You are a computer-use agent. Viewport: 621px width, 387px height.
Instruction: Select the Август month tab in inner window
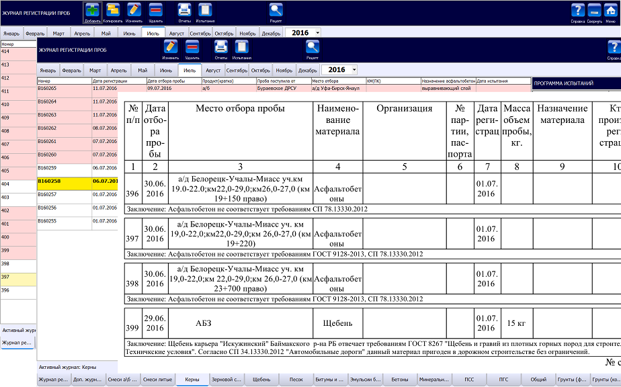(x=213, y=70)
